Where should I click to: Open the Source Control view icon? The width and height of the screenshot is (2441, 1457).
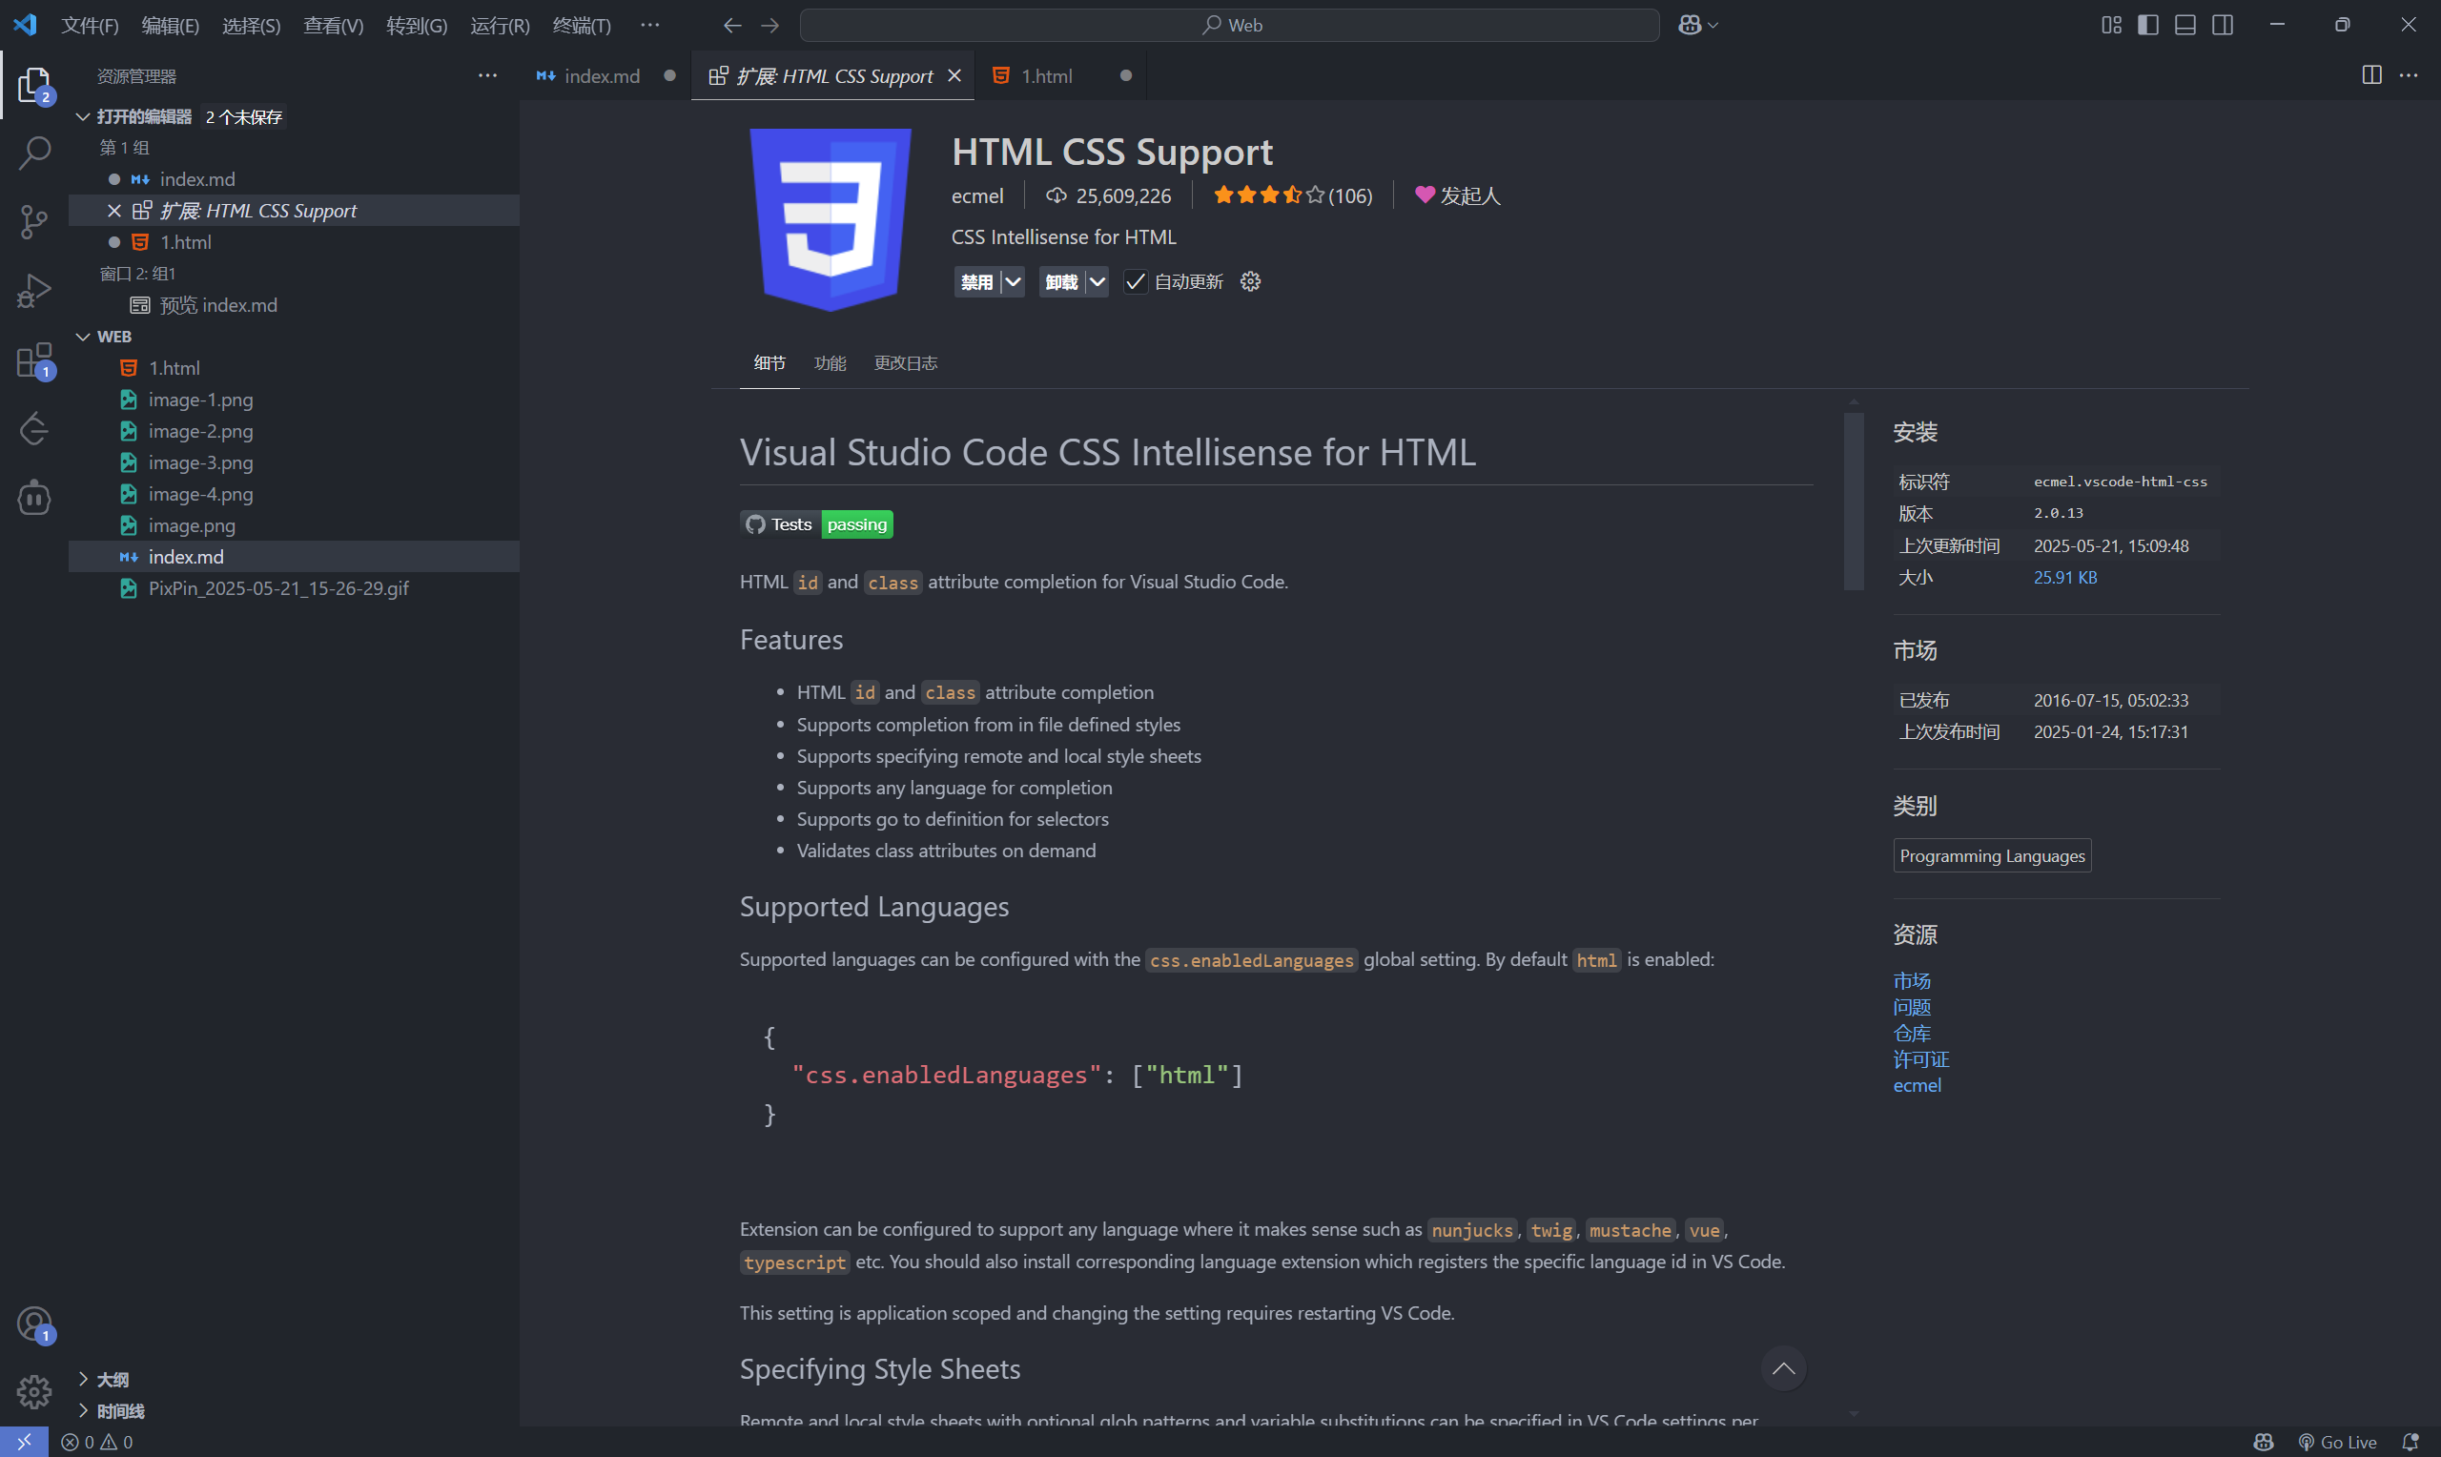[x=34, y=222]
